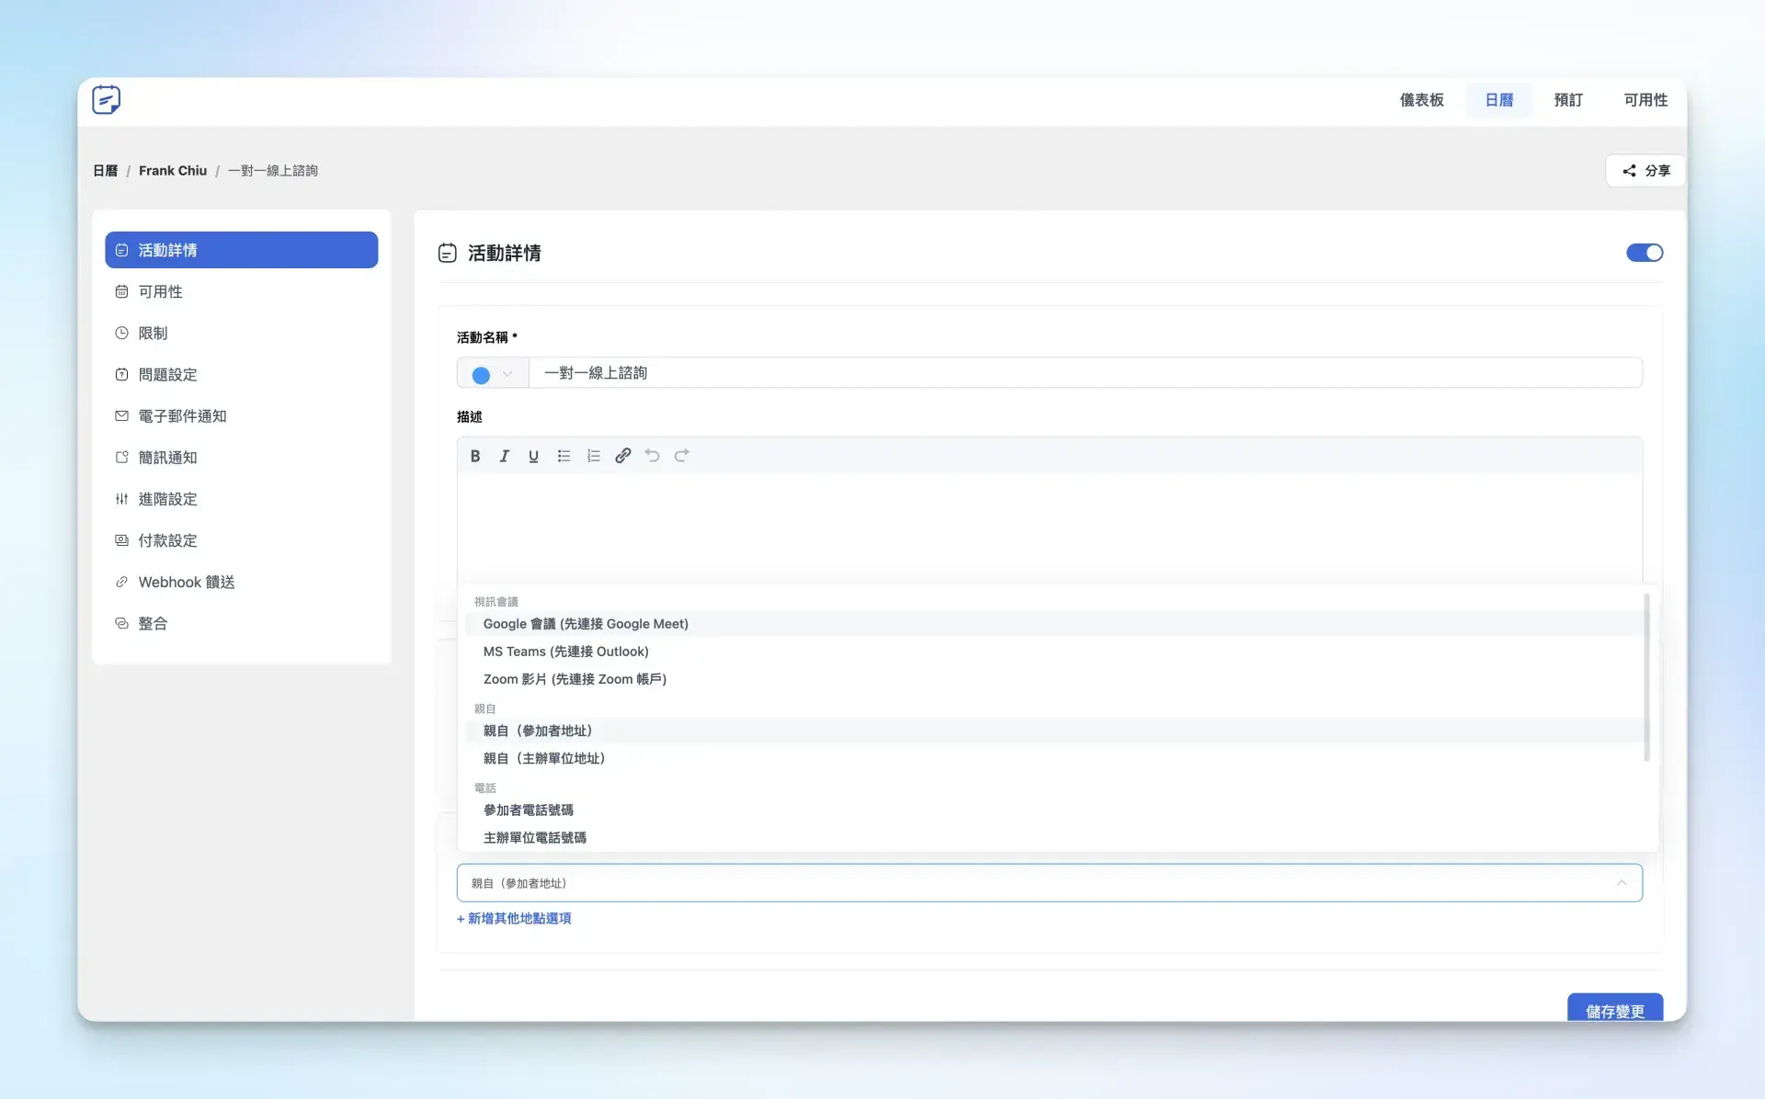The width and height of the screenshot is (1765, 1099).
Task: Click the insert link icon
Action: 623,456
